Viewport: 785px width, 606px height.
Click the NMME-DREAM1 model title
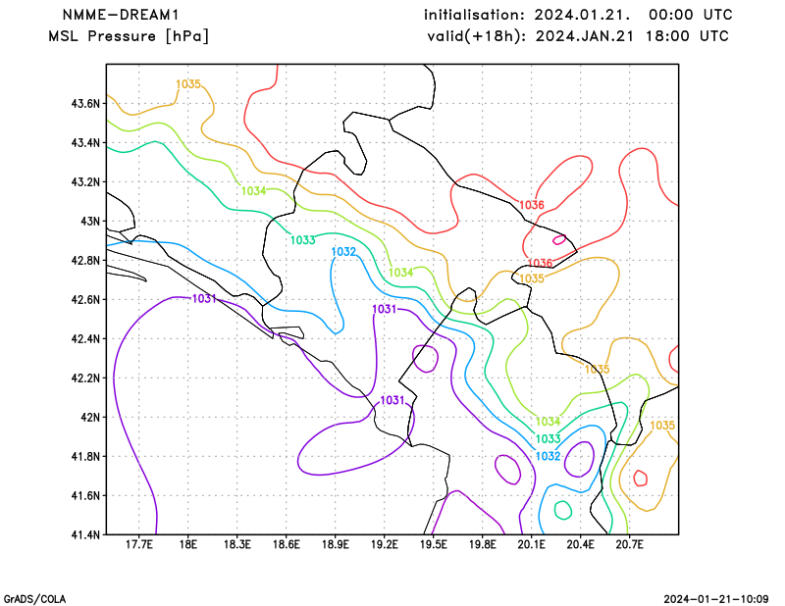click(120, 15)
